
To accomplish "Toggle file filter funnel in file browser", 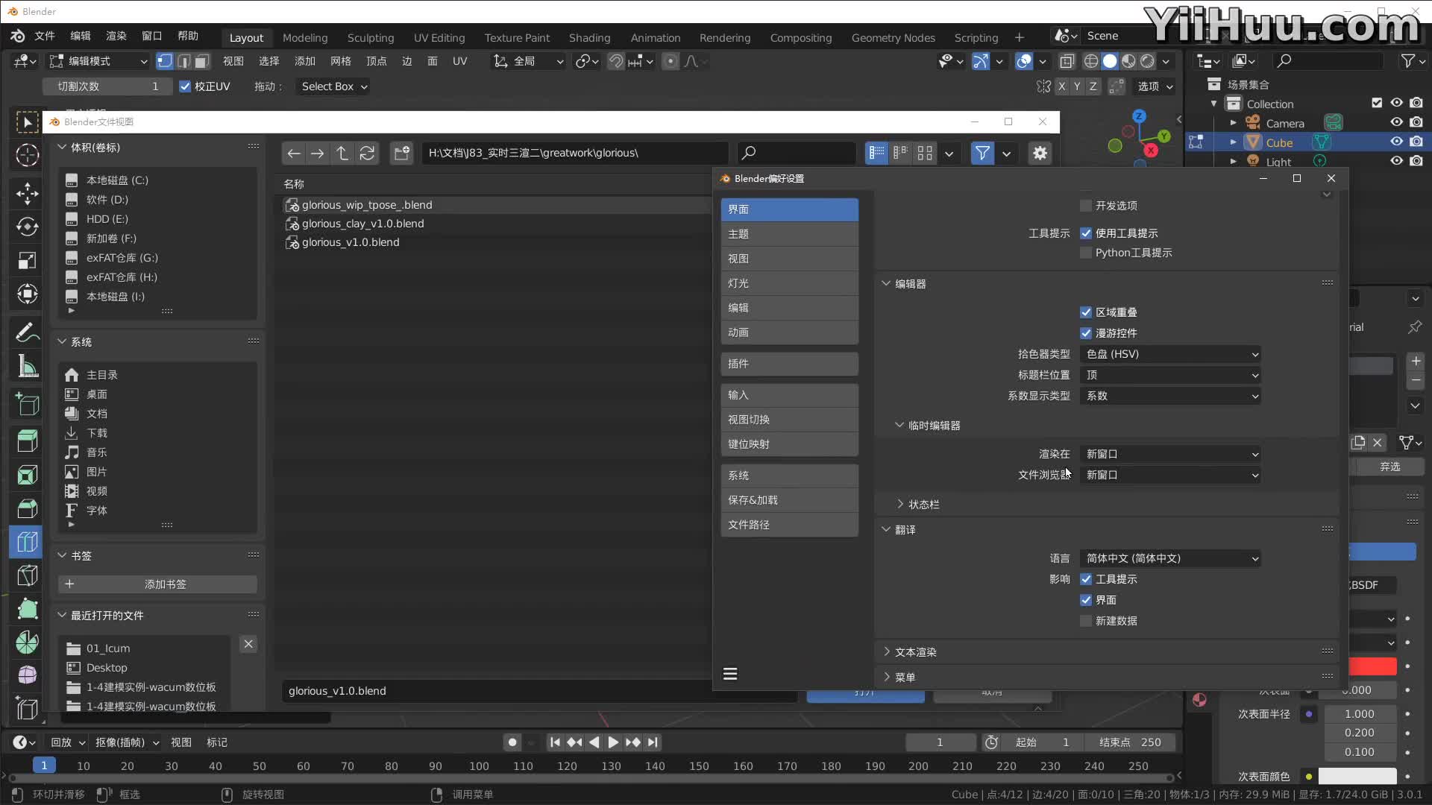I will click(x=982, y=153).
